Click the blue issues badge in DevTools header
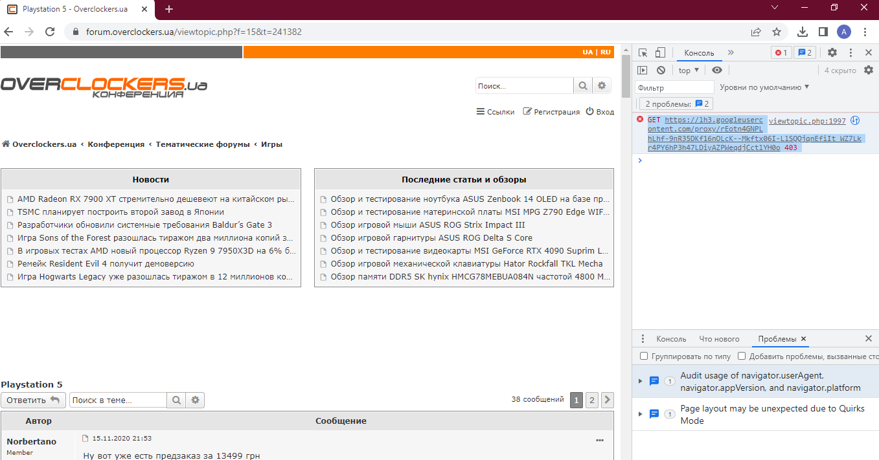 805,53
